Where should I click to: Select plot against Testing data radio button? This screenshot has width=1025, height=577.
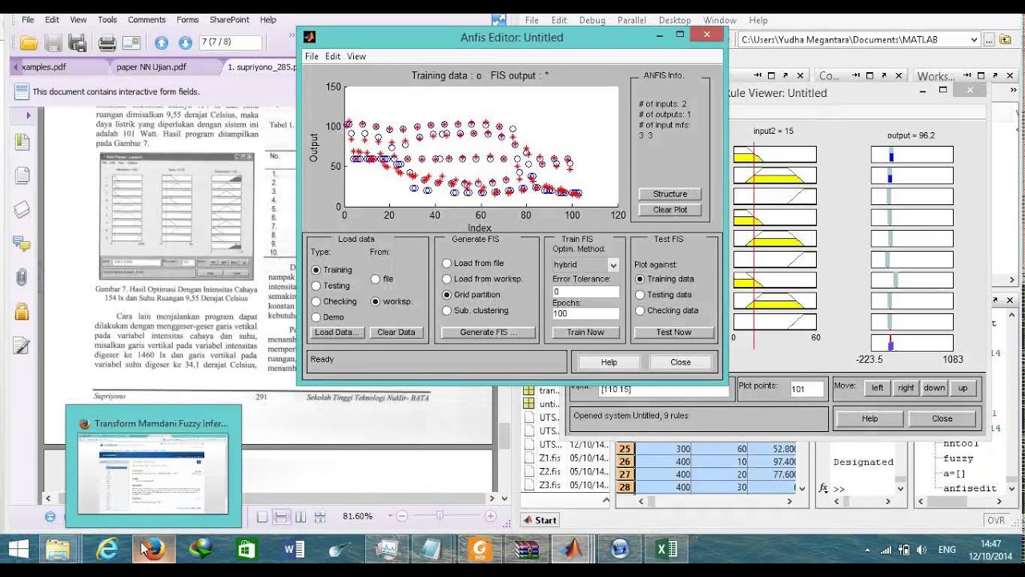click(640, 294)
